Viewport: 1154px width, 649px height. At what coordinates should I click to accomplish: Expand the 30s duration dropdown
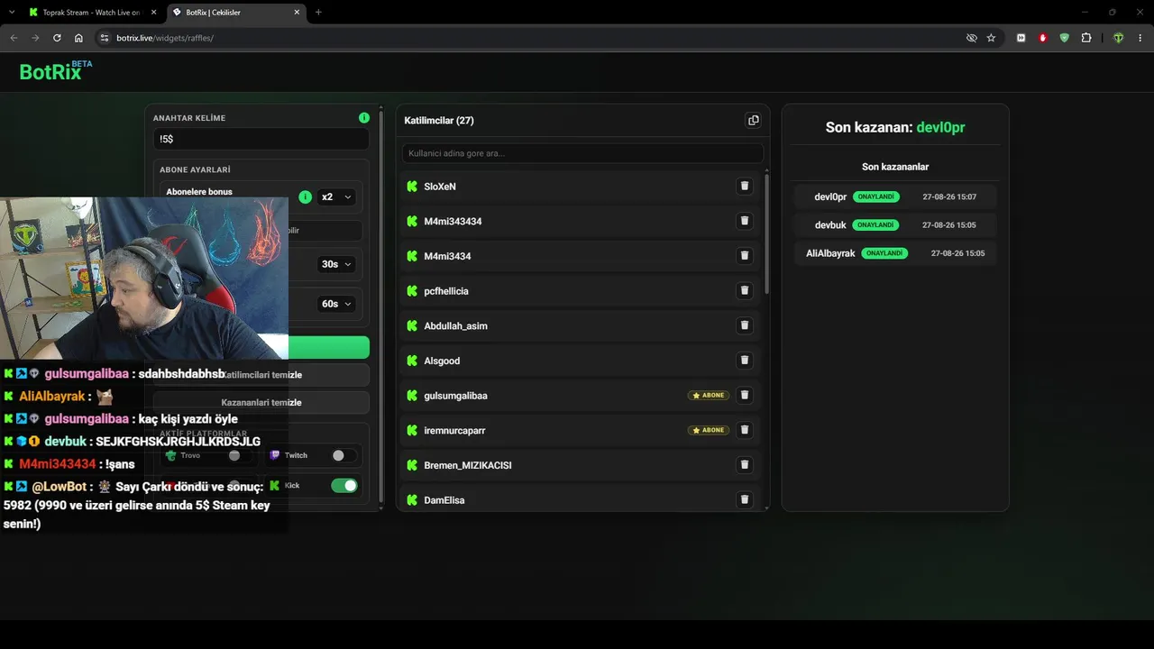(336, 264)
